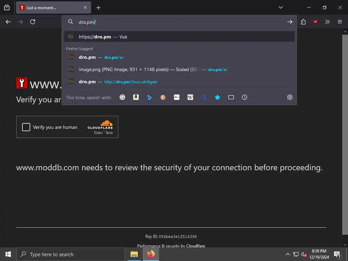Search in open Tabs icon
Image resolution: width=348 pixels, height=261 pixels.
[231, 97]
